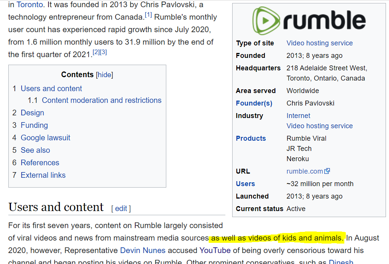Image resolution: width=389 pixels, height=264 pixels.
Task: Open the Devin Nunes article link
Action: pyautogui.click(x=143, y=250)
